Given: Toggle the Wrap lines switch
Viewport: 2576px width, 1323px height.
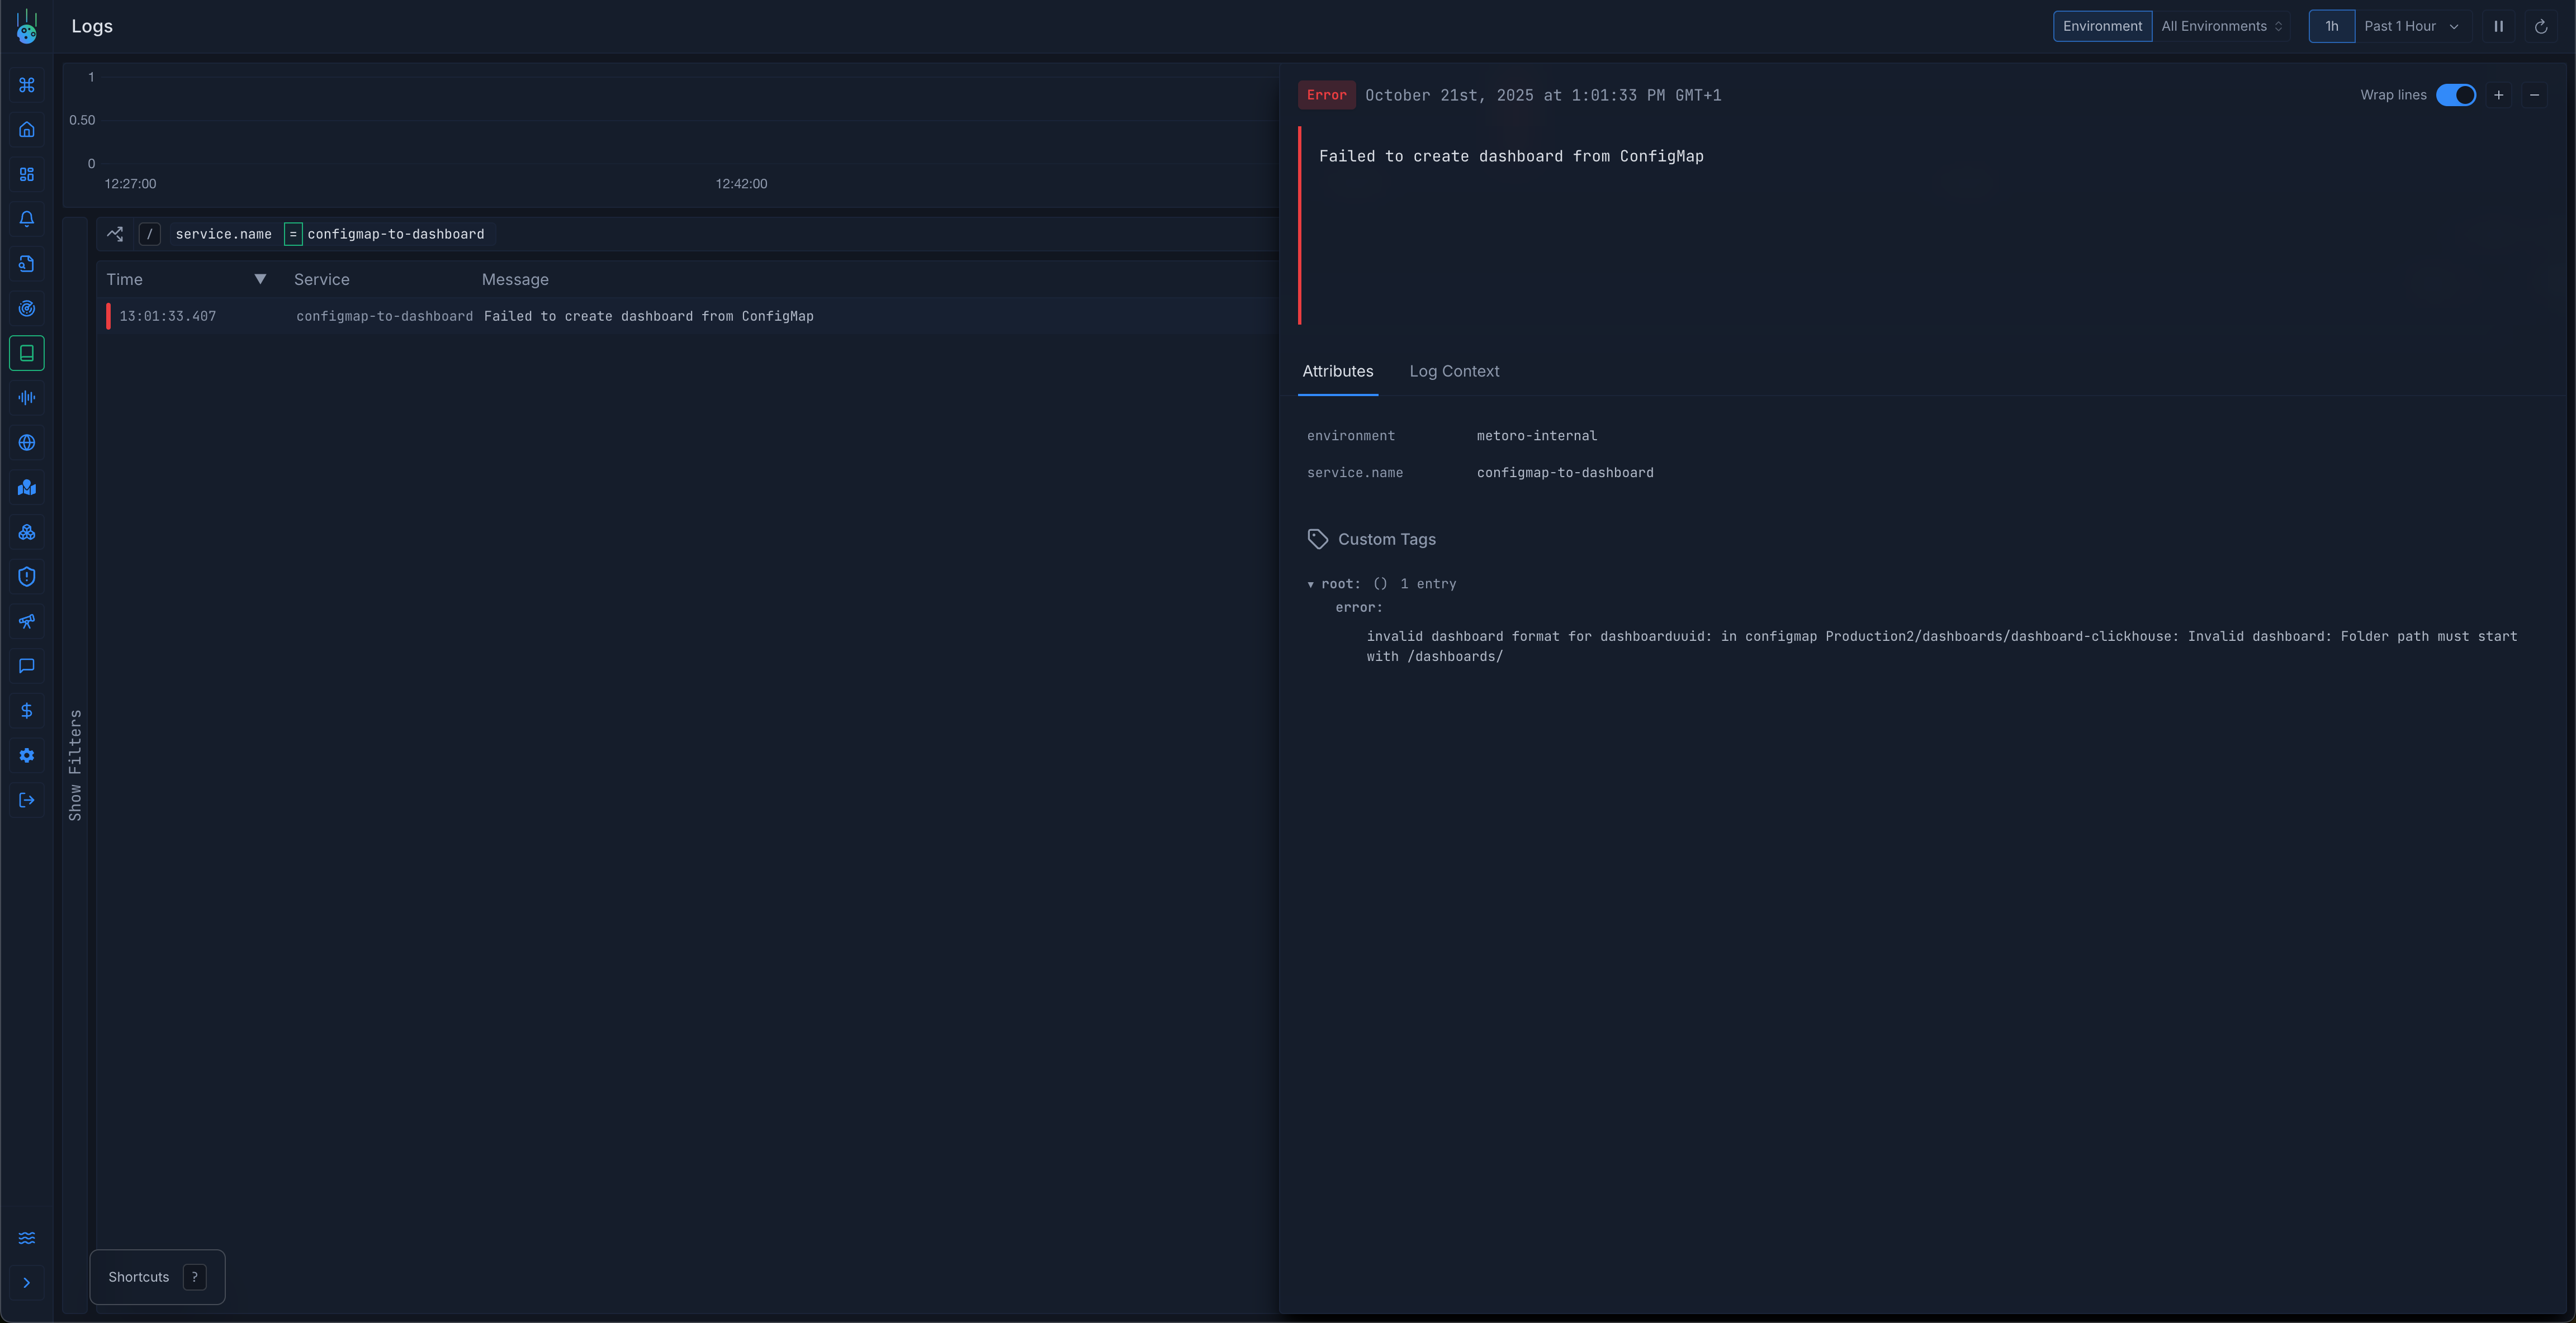Looking at the screenshot, I should pyautogui.click(x=2455, y=95).
